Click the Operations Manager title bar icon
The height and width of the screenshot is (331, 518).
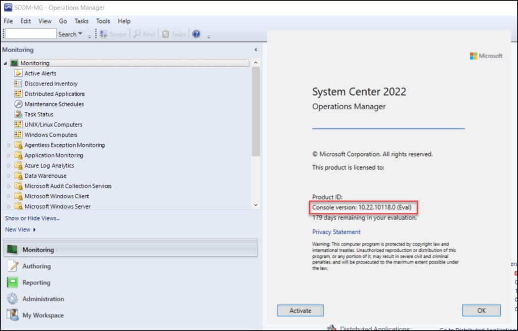[x=8, y=7]
